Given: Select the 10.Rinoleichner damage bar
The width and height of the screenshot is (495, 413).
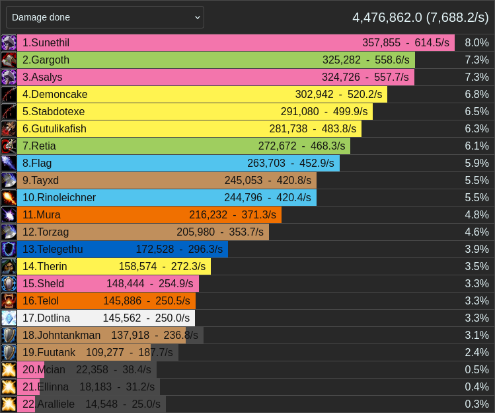Looking at the screenshot, I should point(167,198).
